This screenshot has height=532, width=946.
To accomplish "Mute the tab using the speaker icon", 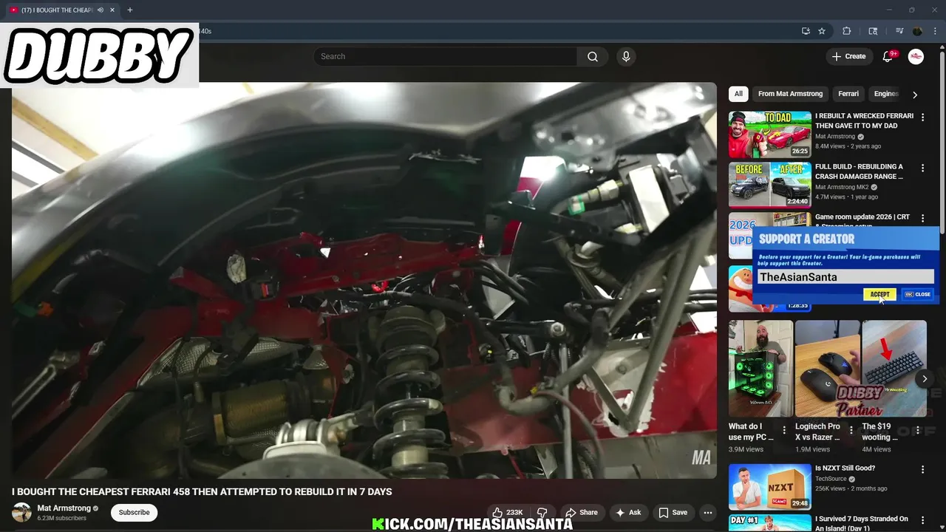I will (x=100, y=10).
